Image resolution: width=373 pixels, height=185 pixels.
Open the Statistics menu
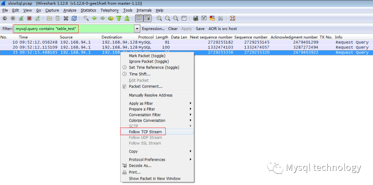88,10
